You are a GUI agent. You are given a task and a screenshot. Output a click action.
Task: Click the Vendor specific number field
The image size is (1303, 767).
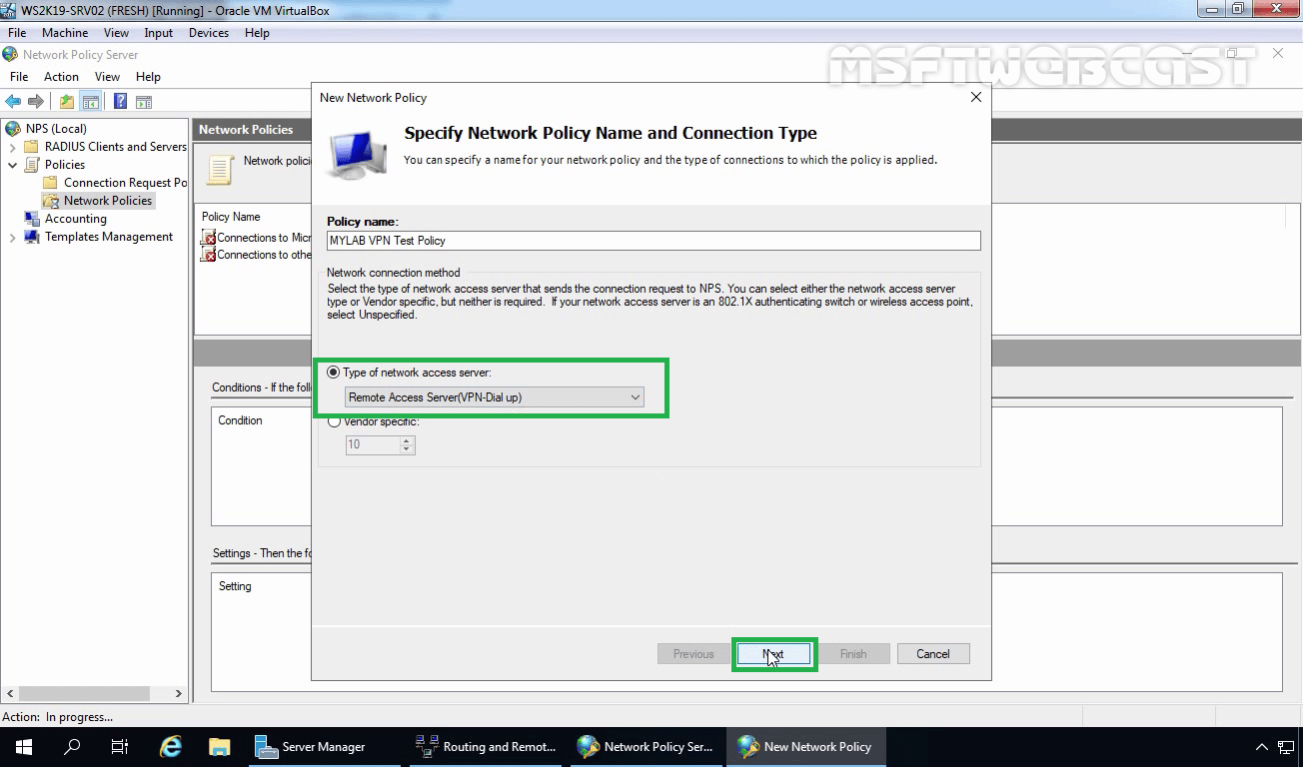click(x=373, y=445)
